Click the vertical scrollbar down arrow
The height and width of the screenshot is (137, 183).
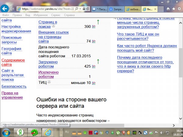(181, 119)
